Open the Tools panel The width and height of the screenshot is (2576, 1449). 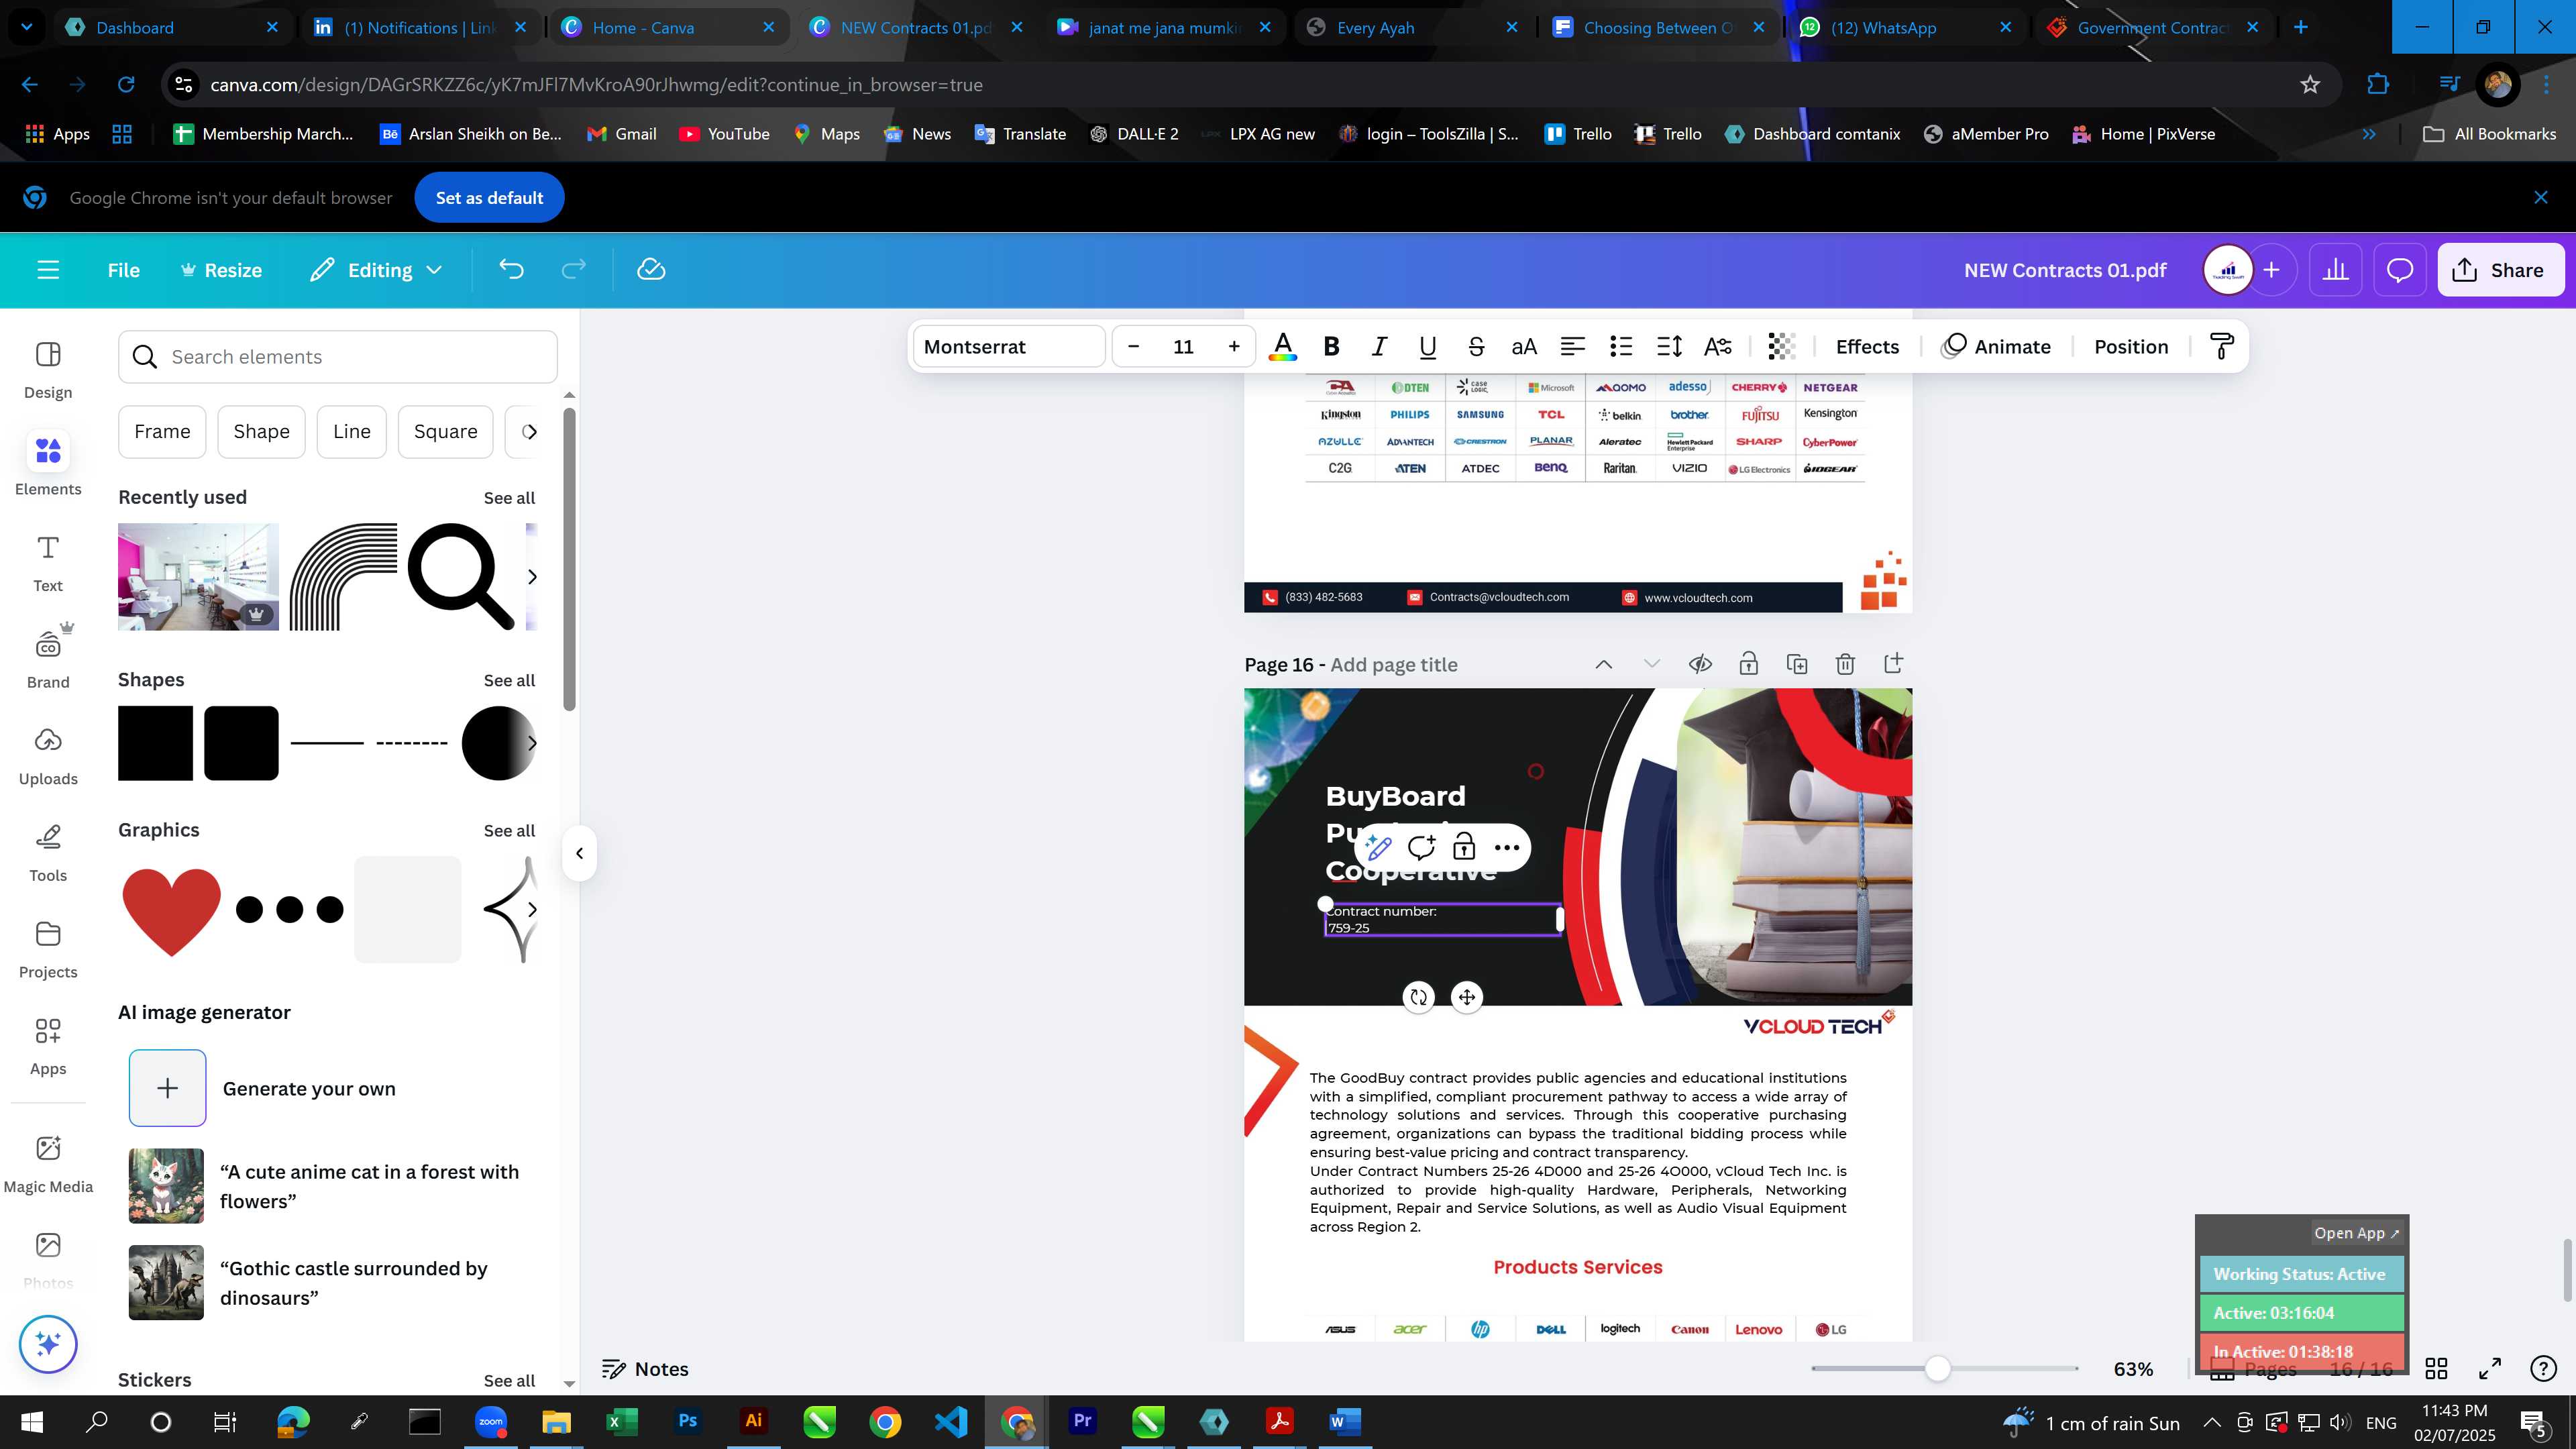(48, 853)
